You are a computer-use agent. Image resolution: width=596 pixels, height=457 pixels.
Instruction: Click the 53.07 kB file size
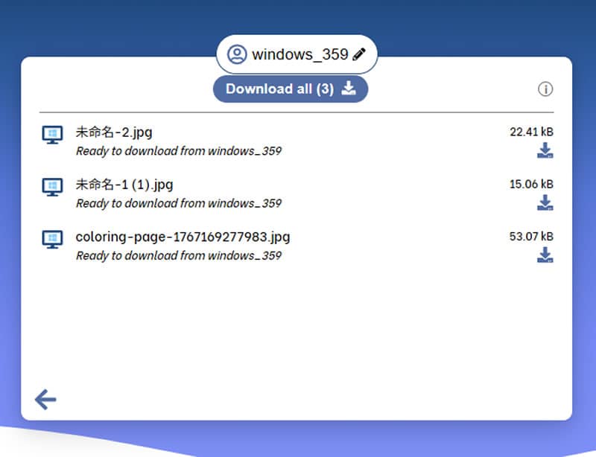pyautogui.click(x=531, y=237)
